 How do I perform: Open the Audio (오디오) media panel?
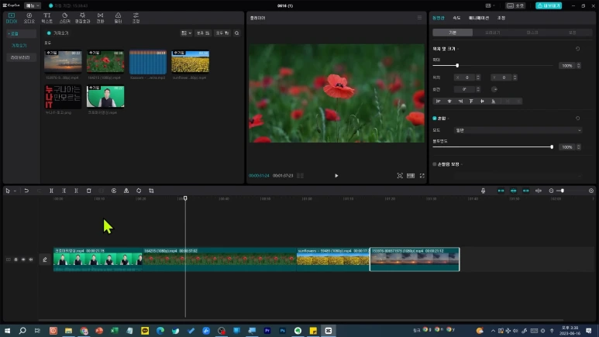tap(29, 17)
